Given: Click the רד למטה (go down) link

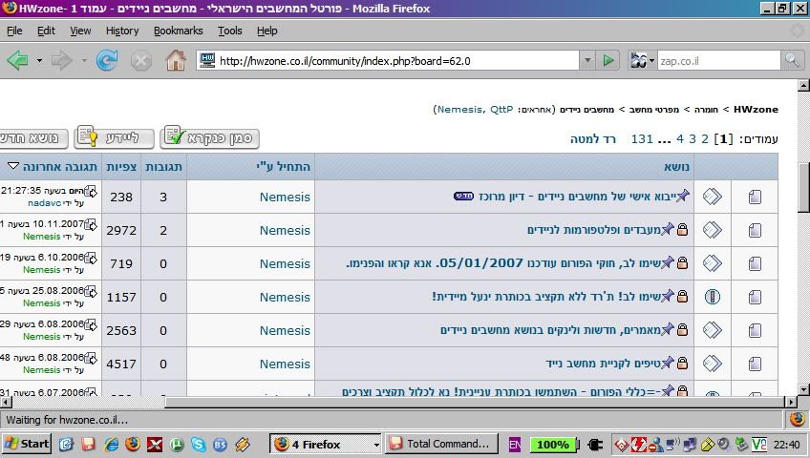Looking at the screenshot, I should coord(593,138).
